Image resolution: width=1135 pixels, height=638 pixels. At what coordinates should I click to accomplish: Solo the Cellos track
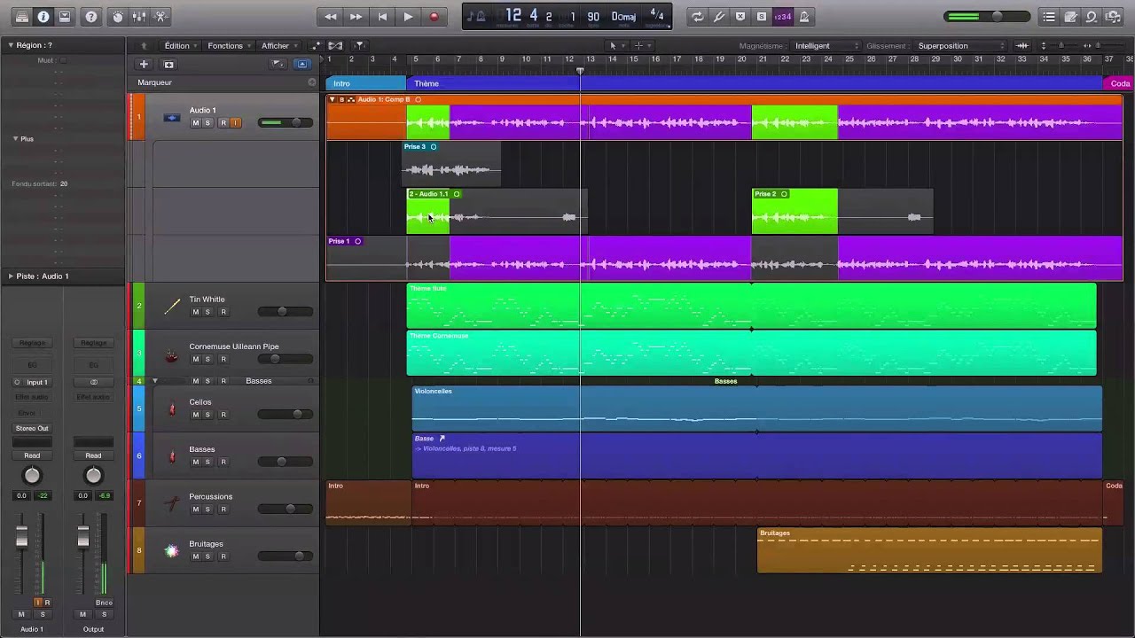[207, 415]
